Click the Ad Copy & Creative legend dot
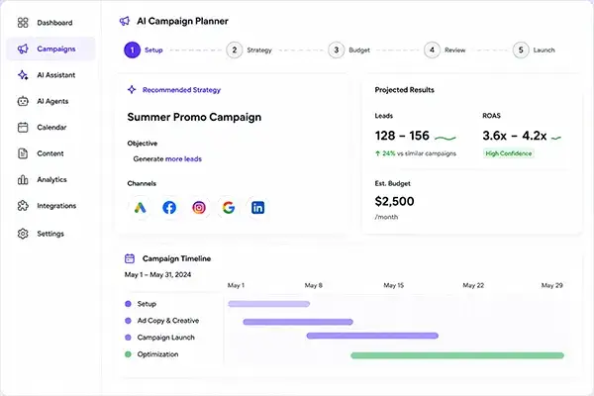The width and height of the screenshot is (594, 396). 128,321
